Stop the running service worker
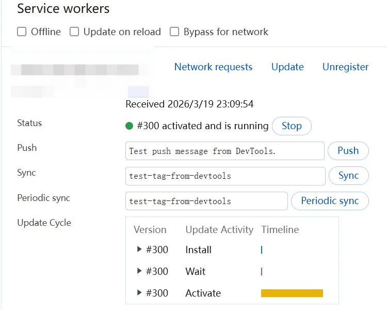387x310 pixels. pyautogui.click(x=292, y=126)
